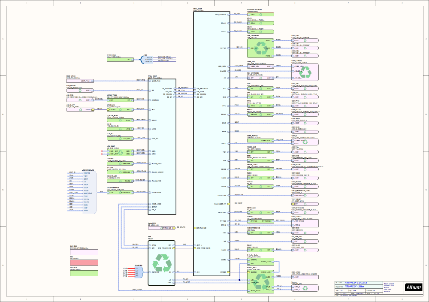The height and width of the screenshot is (302, 429).
Task: Select the PBPOWER harness connector
Action: pos(139,272)
